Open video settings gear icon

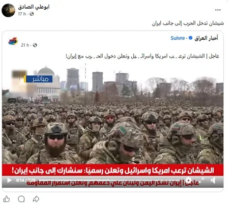coord(188,180)
